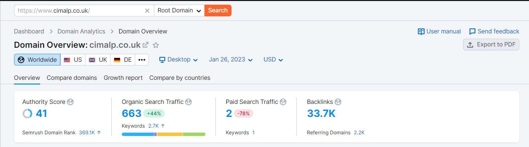Open cimalp.co.uk in a new tab via external link icon
Viewport: 529px width, 147px height.
click(x=146, y=45)
